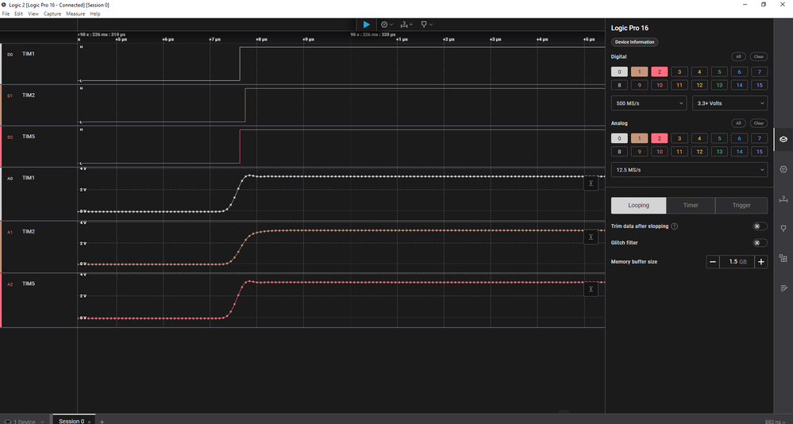Enable digital channel 15
The image size is (793, 424).
759,85
